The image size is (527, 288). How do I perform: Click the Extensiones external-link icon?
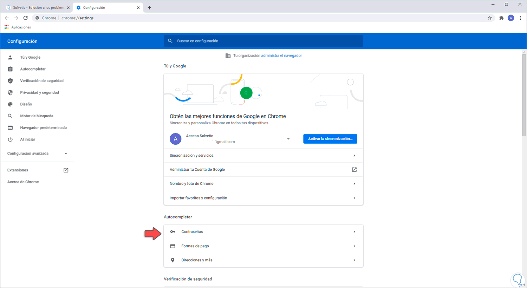[x=66, y=170]
